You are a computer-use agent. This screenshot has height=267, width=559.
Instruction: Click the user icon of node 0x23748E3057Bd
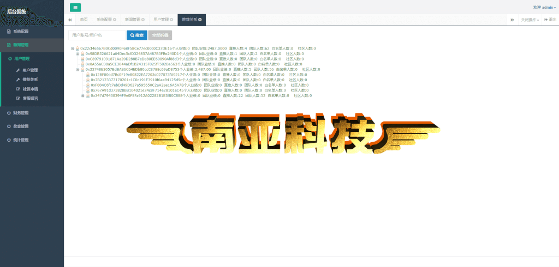(83, 69)
